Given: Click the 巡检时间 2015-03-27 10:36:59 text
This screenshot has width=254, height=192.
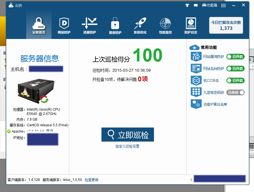Looking at the screenshot, I should click(x=122, y=70).
